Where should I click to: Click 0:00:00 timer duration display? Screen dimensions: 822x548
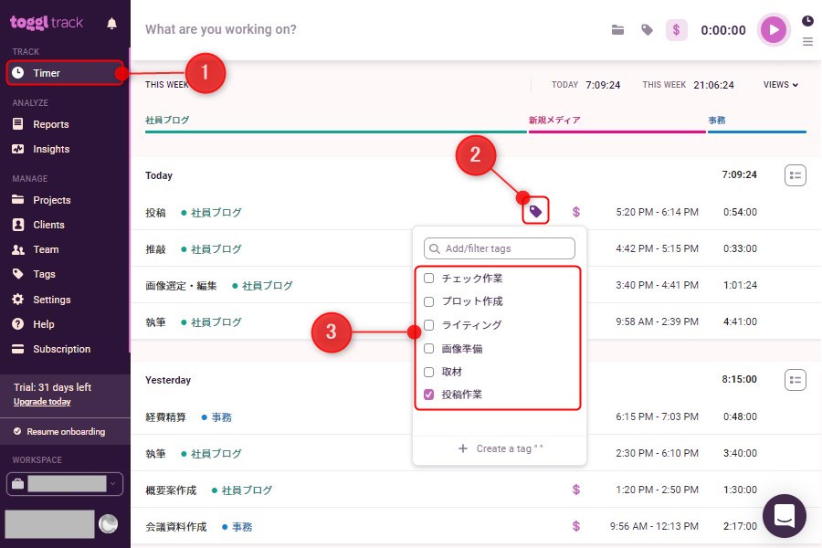[723, 30]
